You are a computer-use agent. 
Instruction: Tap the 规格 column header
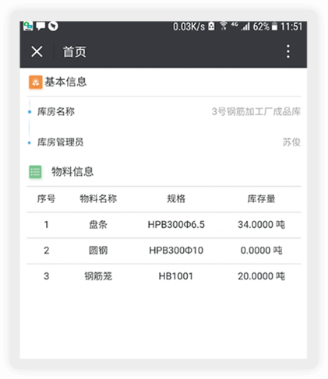tap(176, 199)
